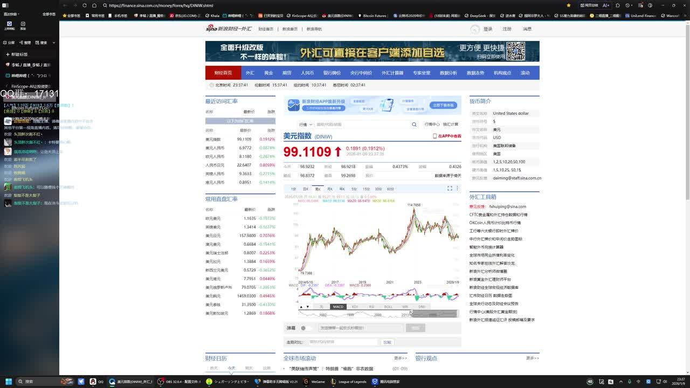Open the 黄金 navigation menu item

click(268, 73)
